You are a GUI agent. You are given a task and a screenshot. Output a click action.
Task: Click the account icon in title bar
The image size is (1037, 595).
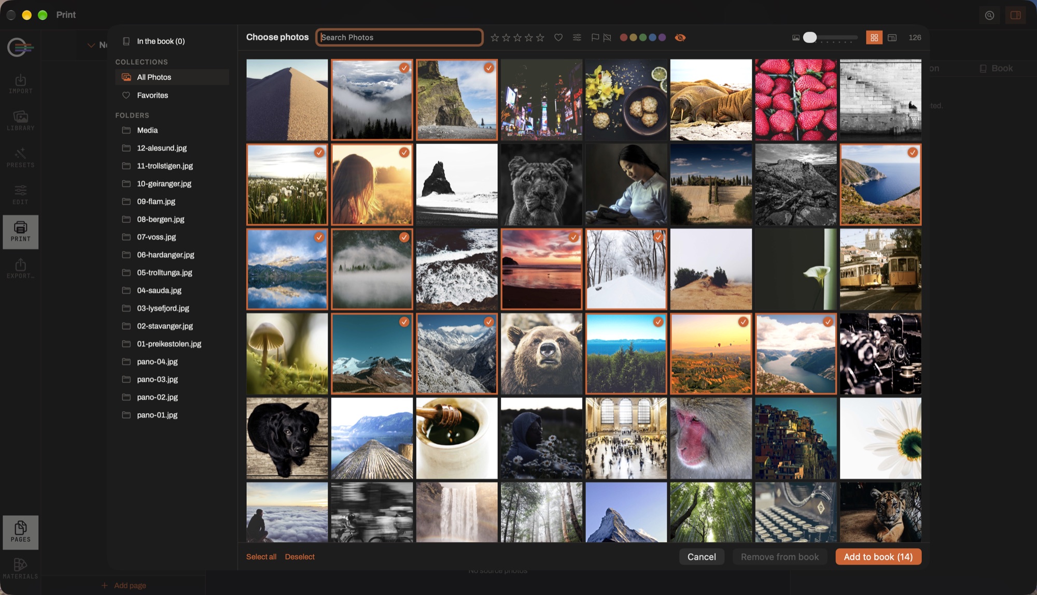990,15
